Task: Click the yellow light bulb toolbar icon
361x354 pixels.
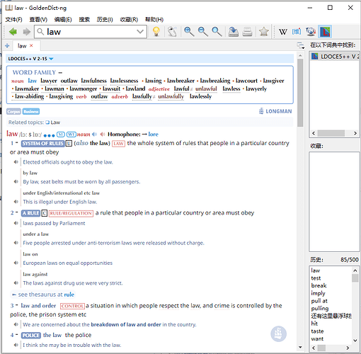Action: point(156,32)
